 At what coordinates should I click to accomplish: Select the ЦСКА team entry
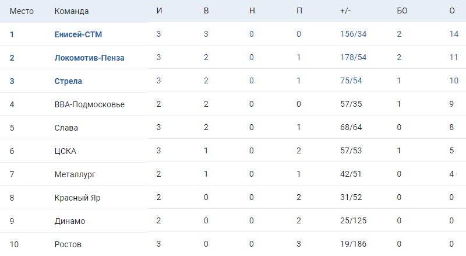65,151
